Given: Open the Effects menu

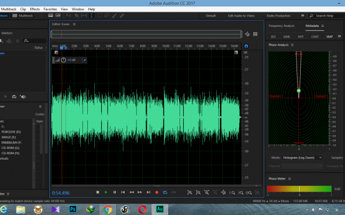Looking at the screenshot, I should (x=34, y=9).
